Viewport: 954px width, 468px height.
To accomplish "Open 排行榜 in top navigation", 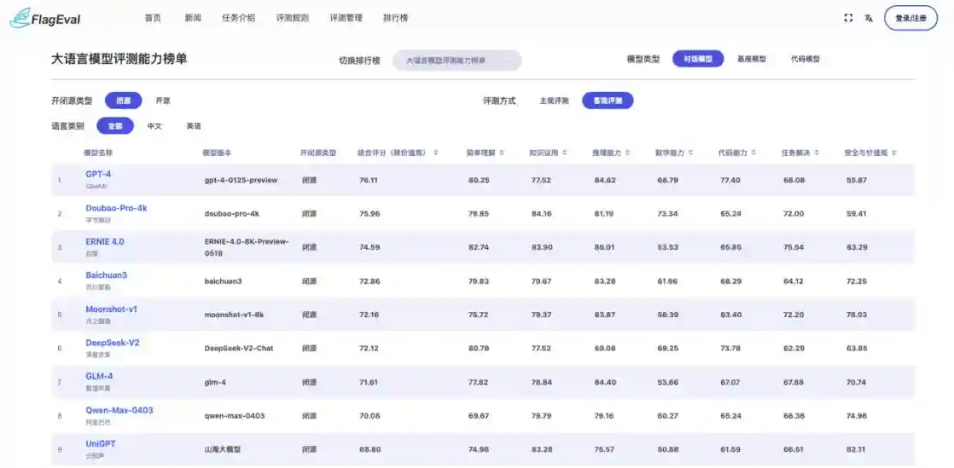I will click(395, 18).
